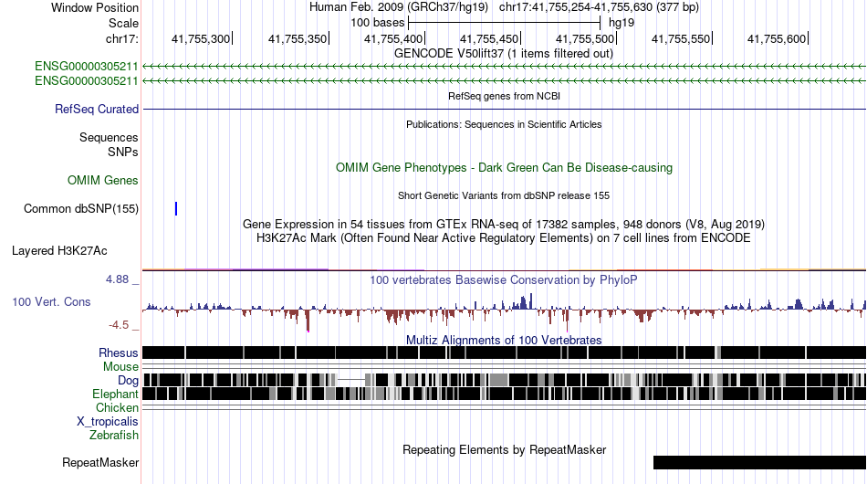The width and height of the screenshot is (867, 484).
Task: Click the Mouse alignment label
Action: 120,367
